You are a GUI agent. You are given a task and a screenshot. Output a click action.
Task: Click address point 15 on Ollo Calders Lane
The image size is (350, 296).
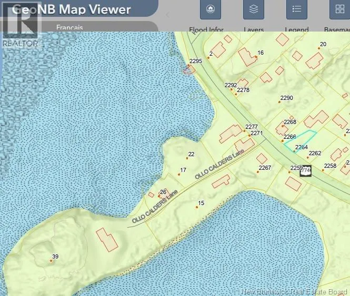click(x=197, y=207)
